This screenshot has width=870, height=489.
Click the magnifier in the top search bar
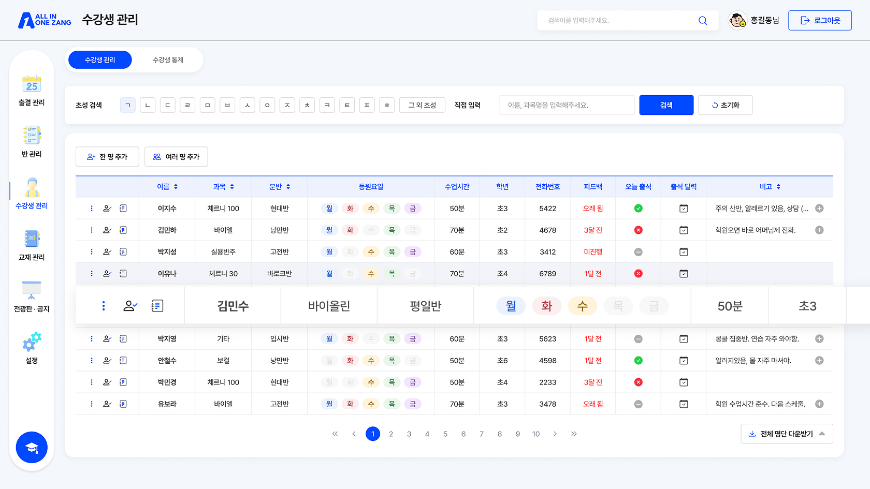click(x=703, y=20)
